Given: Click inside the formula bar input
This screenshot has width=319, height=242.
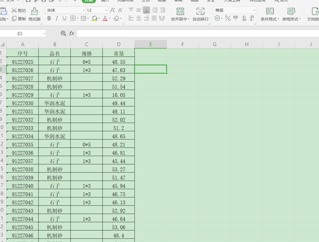Looking at the screenshot, I should (x=198, y=34).
